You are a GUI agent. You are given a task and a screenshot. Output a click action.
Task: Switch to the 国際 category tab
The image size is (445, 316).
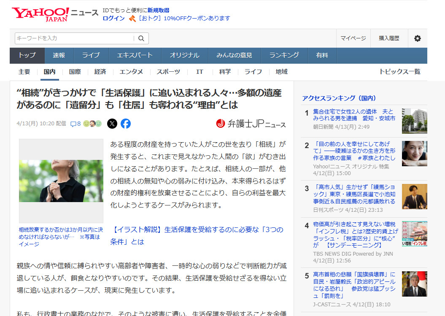tap(75, 72)
